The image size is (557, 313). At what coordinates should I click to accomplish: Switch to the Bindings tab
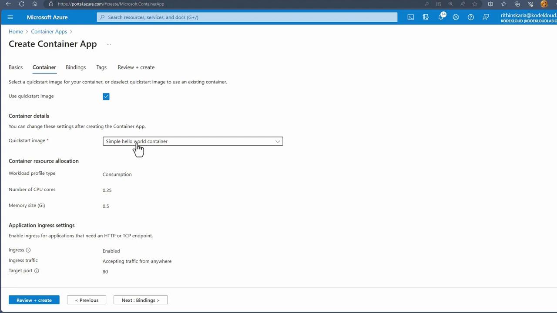click(x=76, y=67)
